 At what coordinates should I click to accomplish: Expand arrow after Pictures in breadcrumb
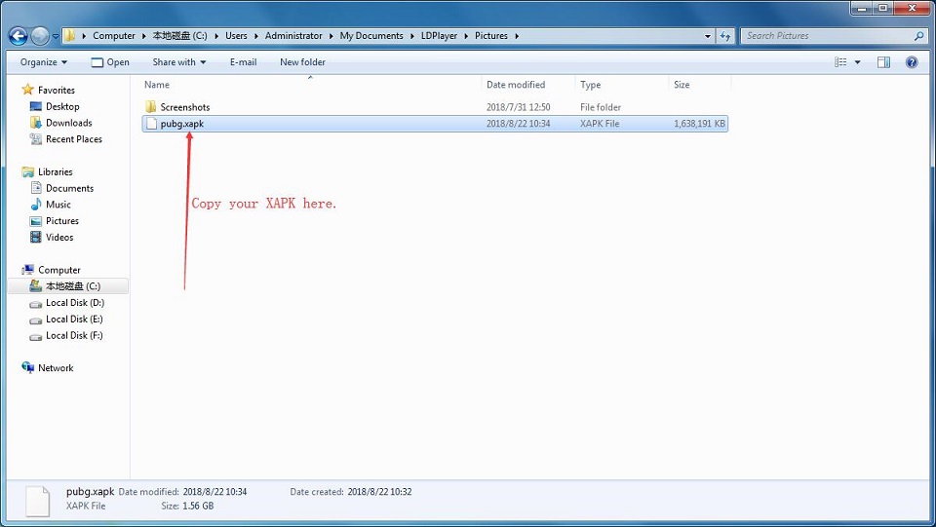pos(517,36)
